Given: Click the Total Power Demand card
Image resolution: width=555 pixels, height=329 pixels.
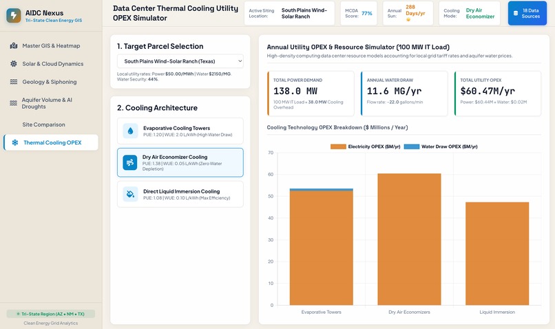Looking at the screenshot, I should click(x=311, y=94).
